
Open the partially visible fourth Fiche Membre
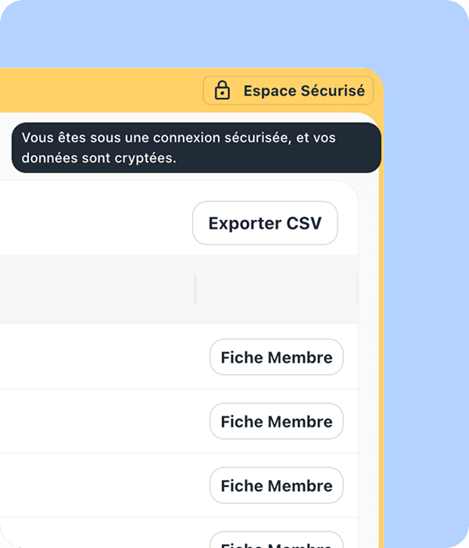276,542
